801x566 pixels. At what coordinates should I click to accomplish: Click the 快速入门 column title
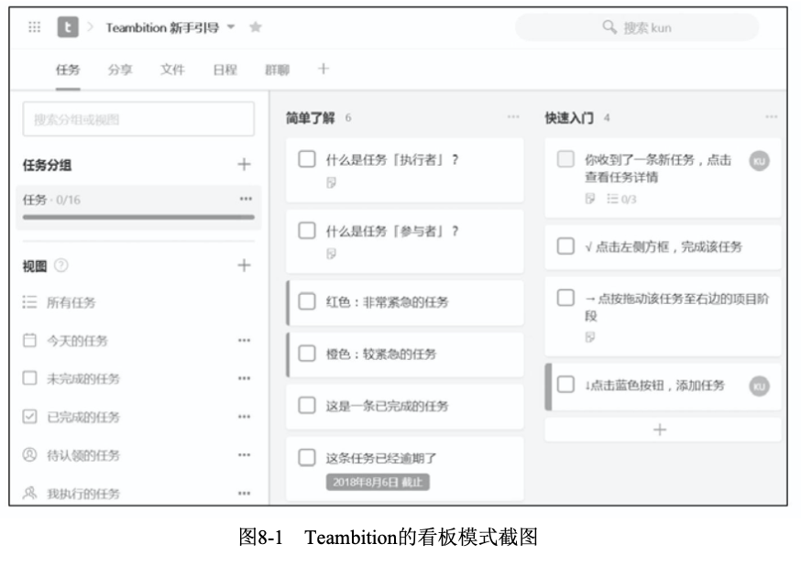pos(569,118)
